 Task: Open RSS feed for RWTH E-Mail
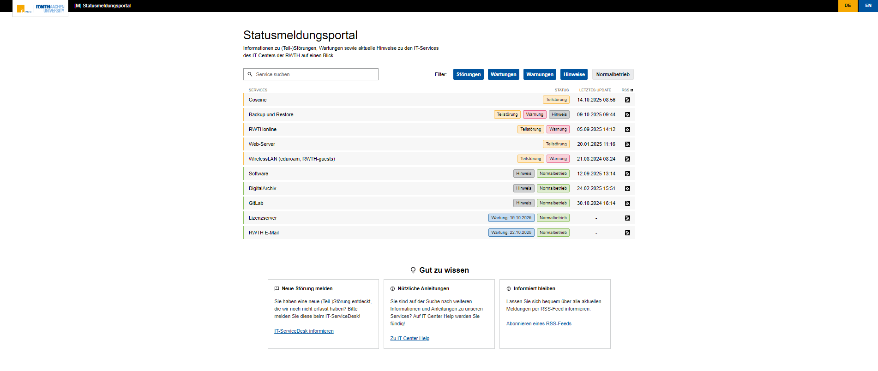[x=627, y=233]
